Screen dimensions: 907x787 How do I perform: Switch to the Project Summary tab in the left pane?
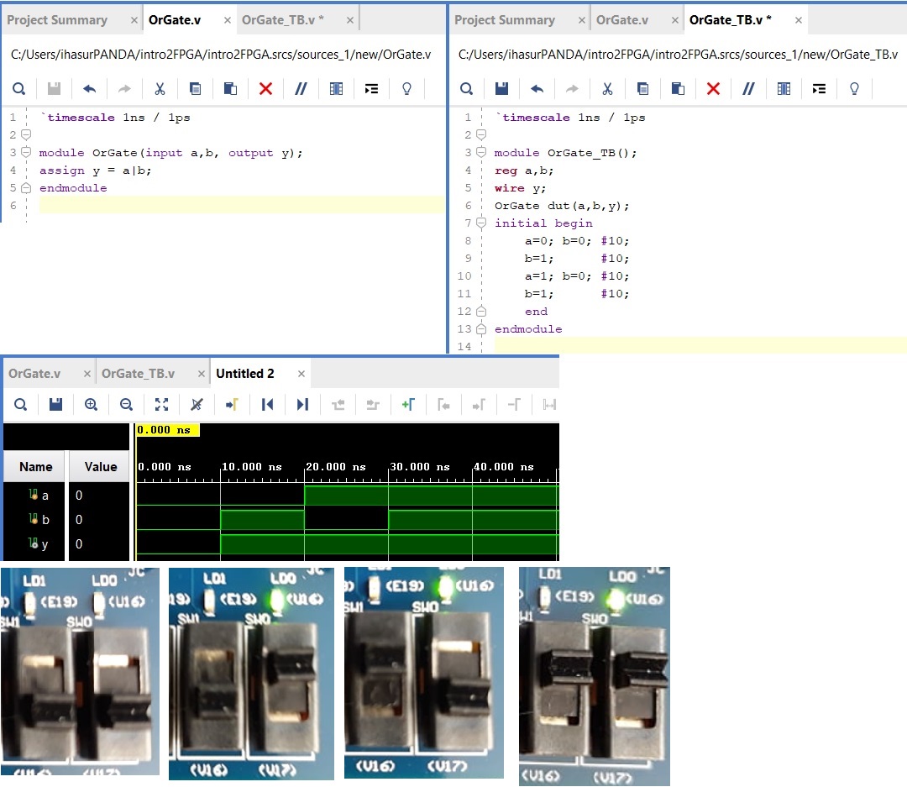tap(57, 20)
